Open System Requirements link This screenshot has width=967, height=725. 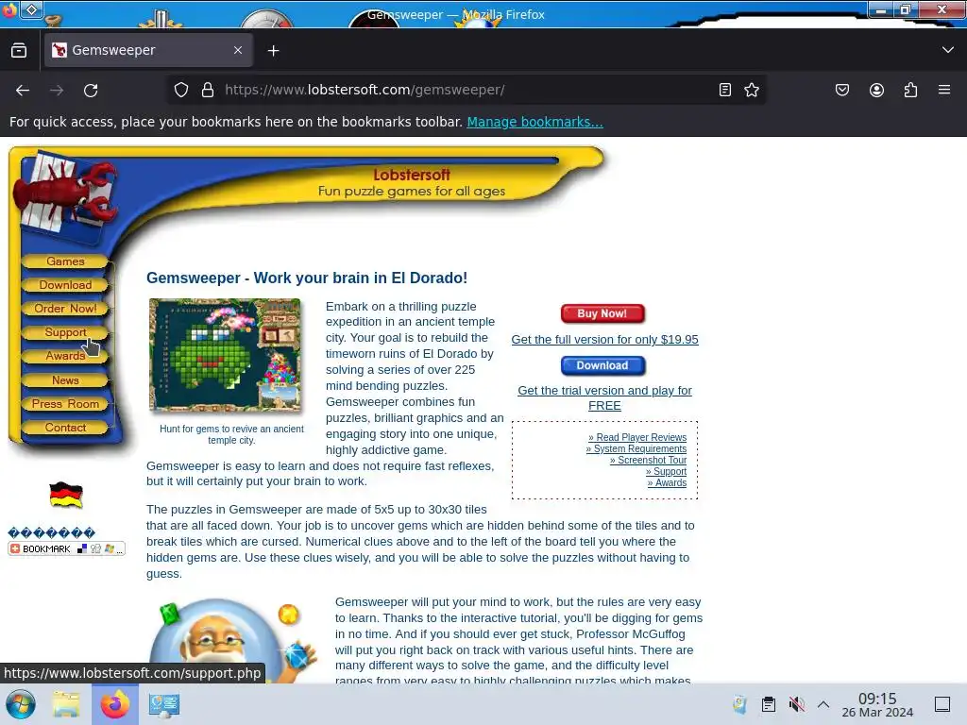point(636,448)
